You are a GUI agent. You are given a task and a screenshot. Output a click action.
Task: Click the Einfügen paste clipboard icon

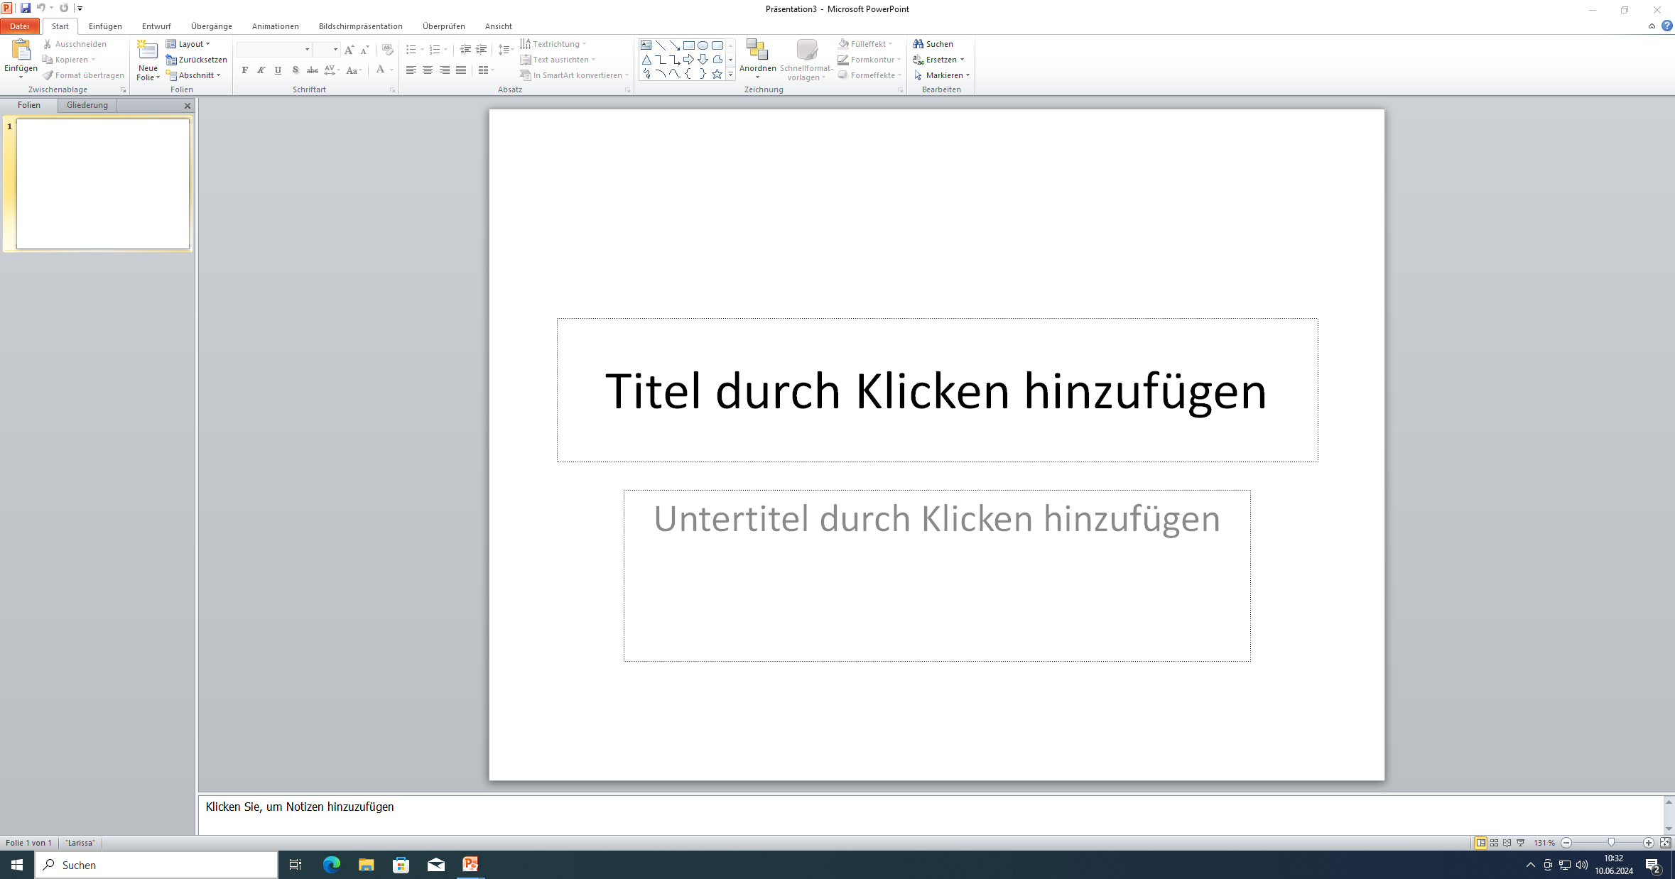tap(21, 50)
